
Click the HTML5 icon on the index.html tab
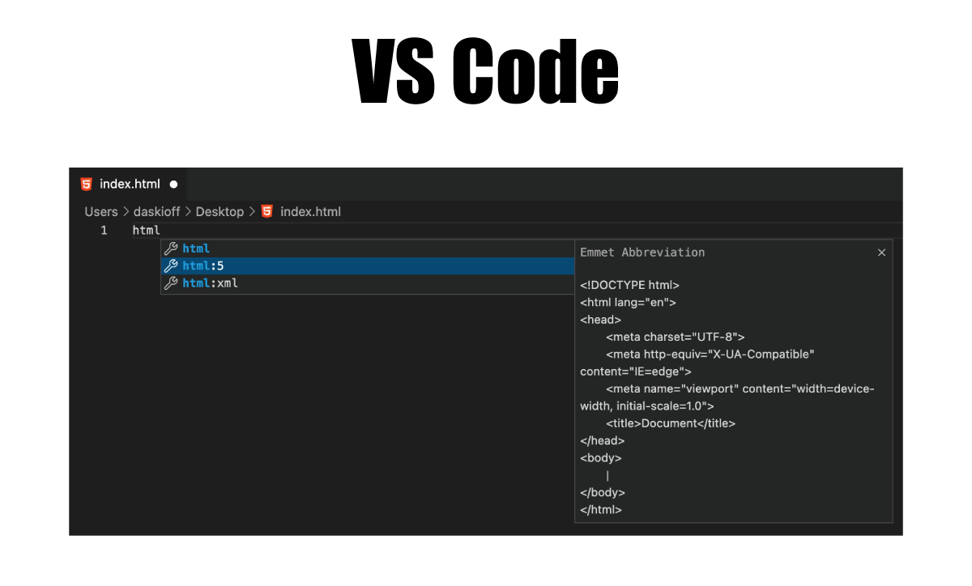[85, 184]
